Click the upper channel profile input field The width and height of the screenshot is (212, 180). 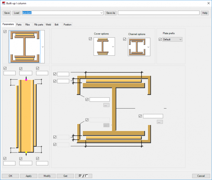tap(100, 100)
